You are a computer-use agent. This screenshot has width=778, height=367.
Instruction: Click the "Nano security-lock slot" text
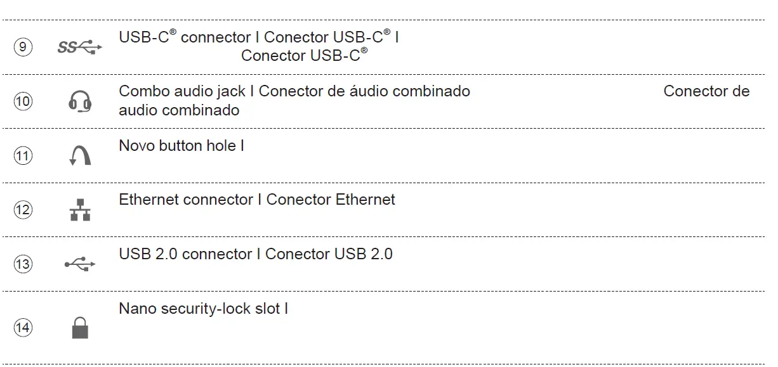click(x=199, y=309)
